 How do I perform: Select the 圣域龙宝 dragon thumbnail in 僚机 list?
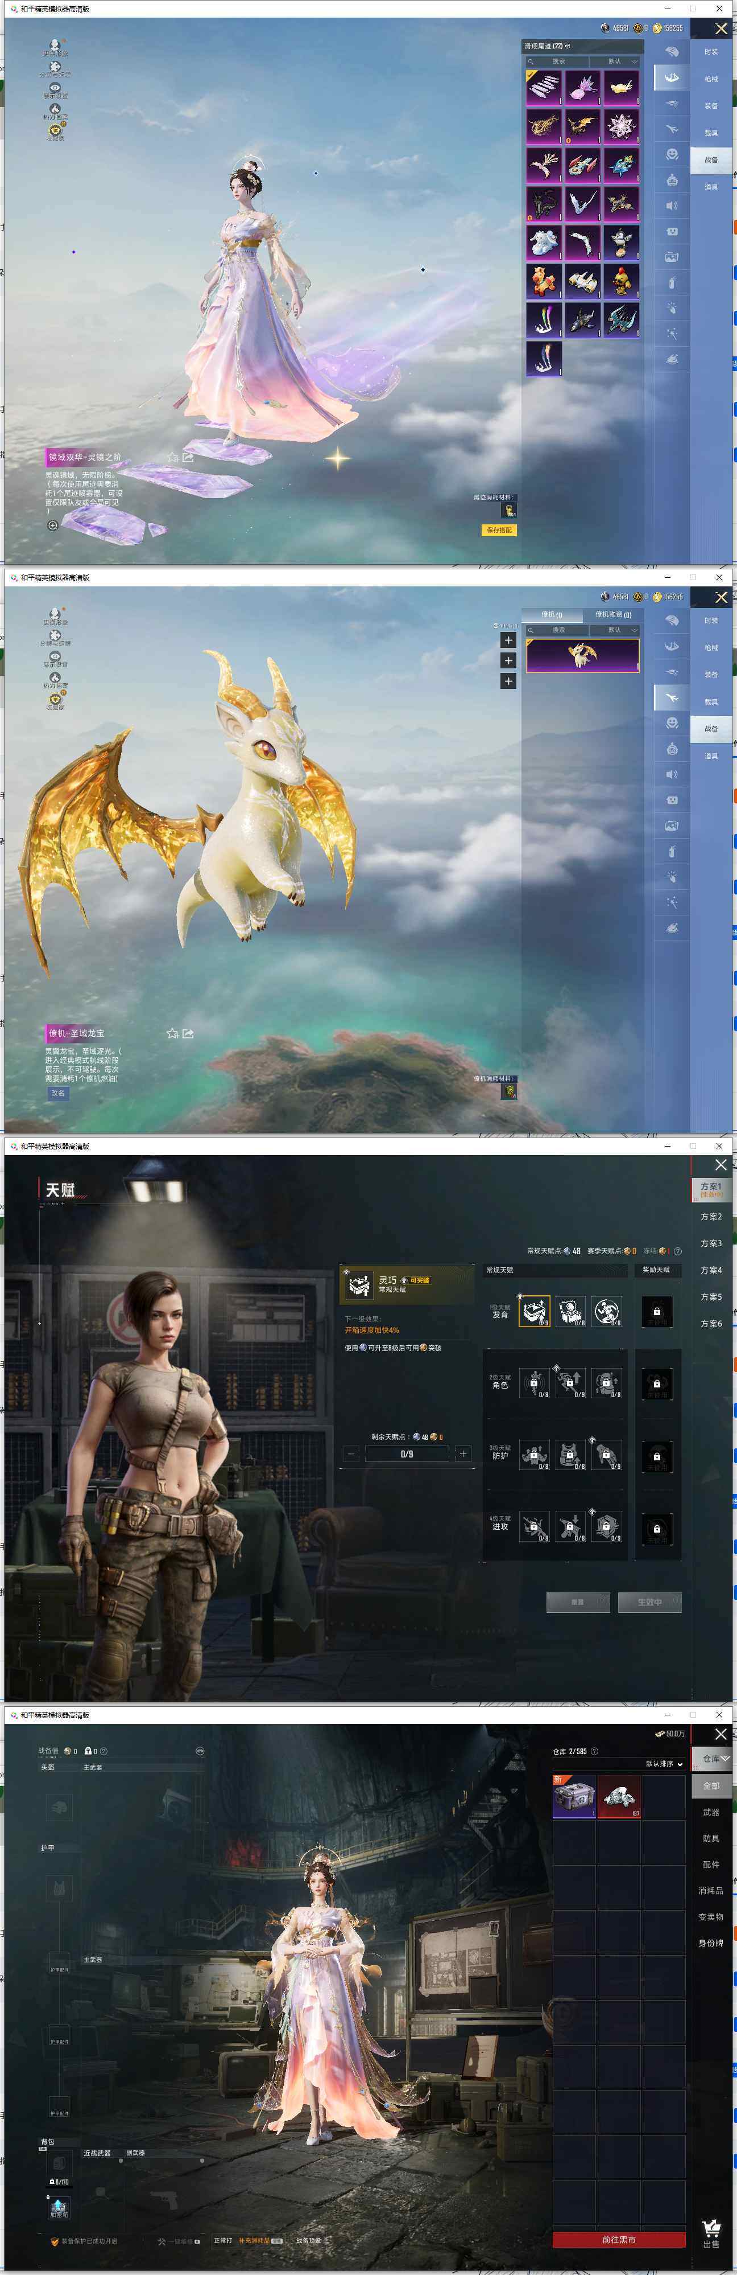coord(582,656)
